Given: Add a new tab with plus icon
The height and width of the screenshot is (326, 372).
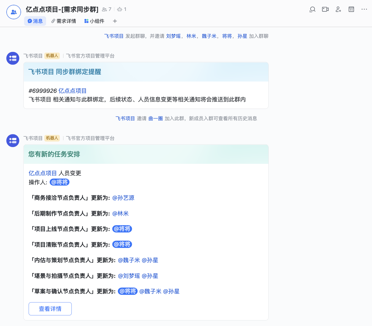Looking at the screenshot, I should [x=115, y=21].
